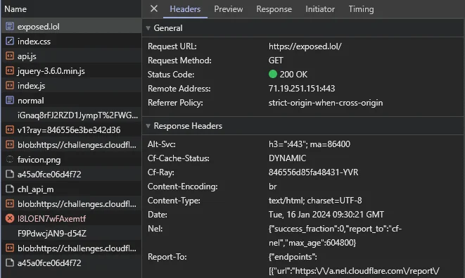Click the Report-To header label
The image size is (465, 278).
[x=167, y=257]
